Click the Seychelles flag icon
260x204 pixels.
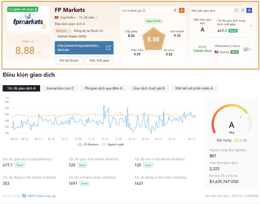(57, 18)
